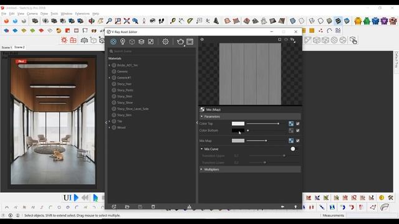Screen dimensions: 399x224
Task: Expand the Bricks_A01_1m material
Action: tap(110, 65)
